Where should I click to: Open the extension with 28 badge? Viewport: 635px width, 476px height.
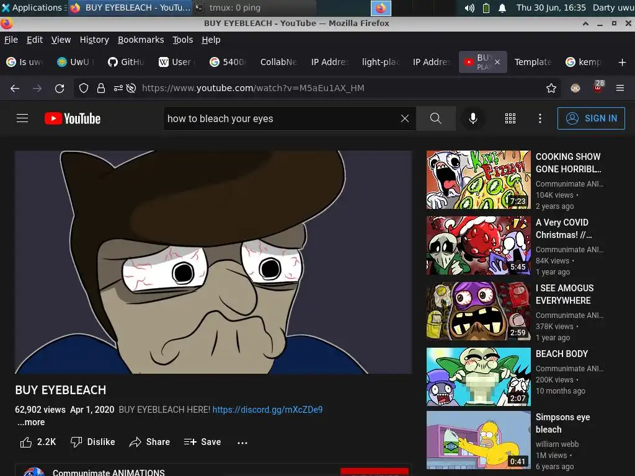(x=598, y=87)
